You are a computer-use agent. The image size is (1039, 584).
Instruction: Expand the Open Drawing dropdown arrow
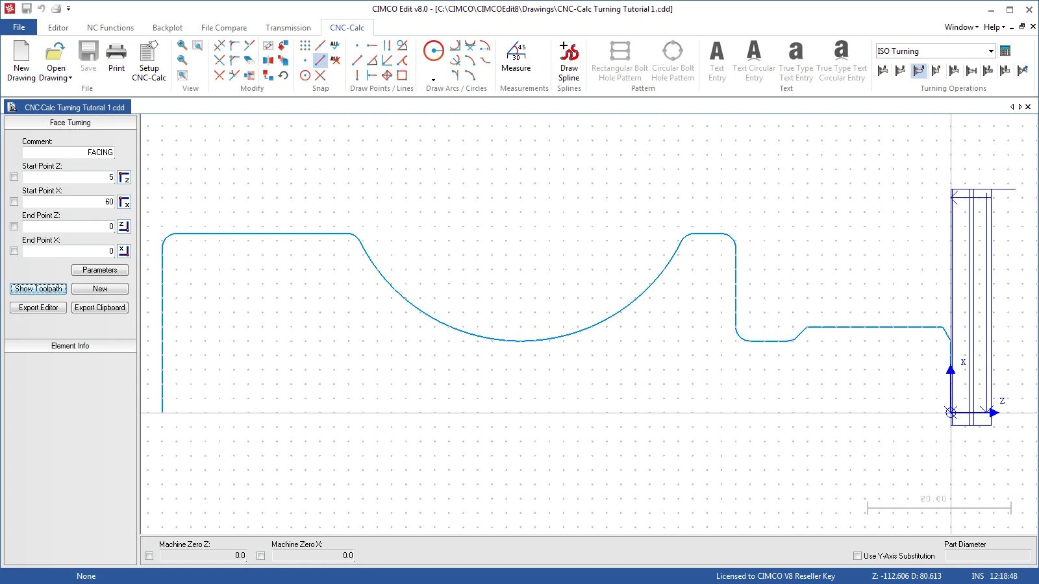pyautogui.click(x=70, y=79)
